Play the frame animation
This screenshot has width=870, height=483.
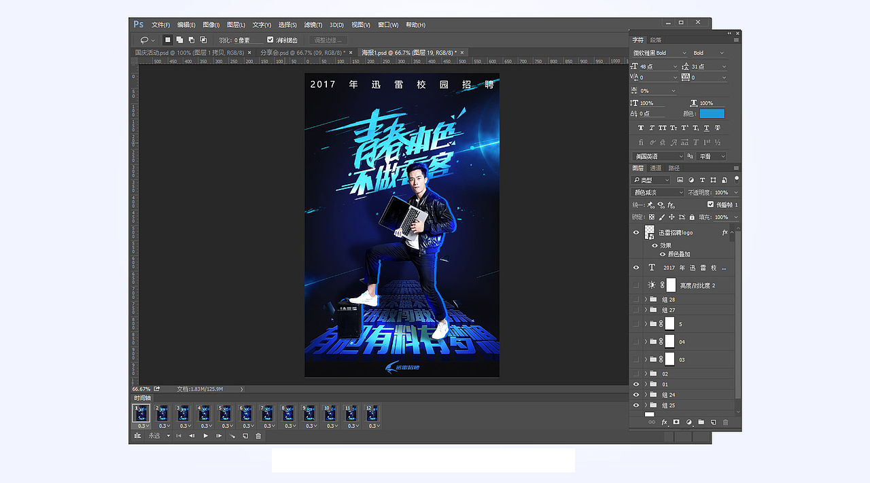tap(205, 436)
